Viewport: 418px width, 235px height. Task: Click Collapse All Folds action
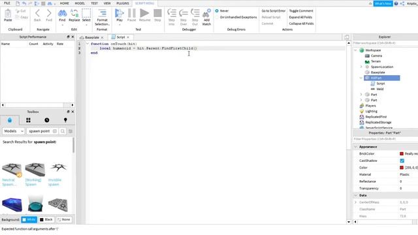pos(301,23)
